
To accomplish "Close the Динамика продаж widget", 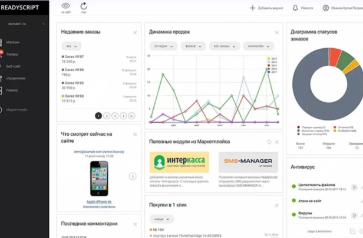I will tap(276, 32).
